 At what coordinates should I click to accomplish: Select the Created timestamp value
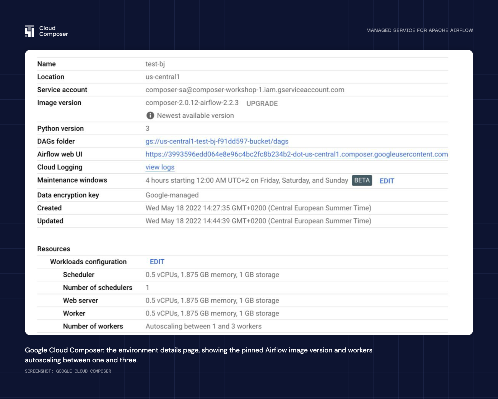(258, 208)
